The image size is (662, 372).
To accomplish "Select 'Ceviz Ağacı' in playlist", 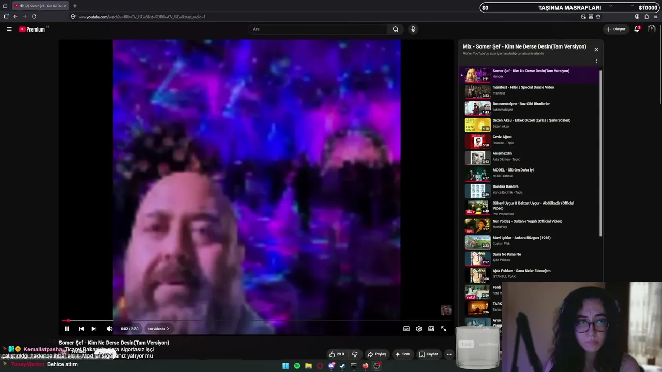I will pos(530,141).
